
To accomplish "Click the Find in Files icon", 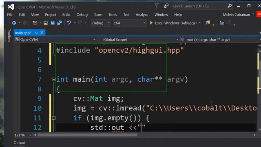I will tap(208, 23).
